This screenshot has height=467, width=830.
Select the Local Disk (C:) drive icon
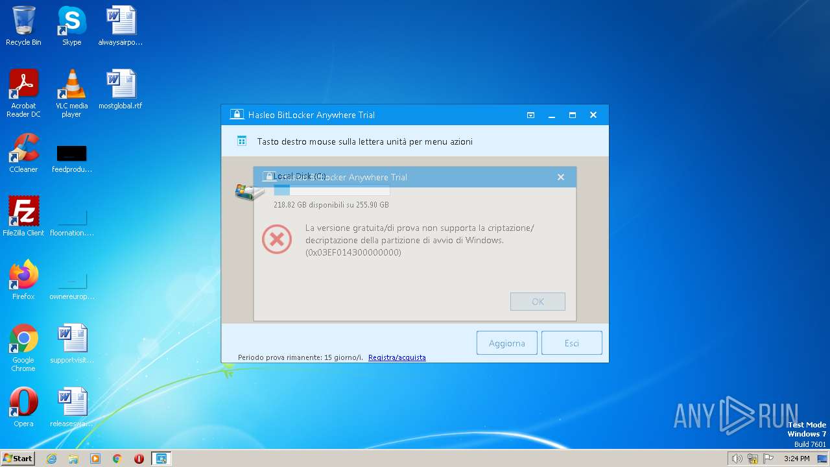(249, 191)
